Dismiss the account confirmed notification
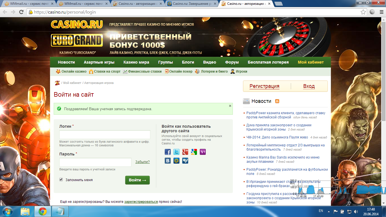The image size is (386, 217). pyautogui.click(x=230, y=106)
